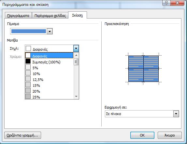Image resolution: width=187 pixels, height=144 pixels.
Task: Click the blue fill color swatch
Action: (29, 31)
